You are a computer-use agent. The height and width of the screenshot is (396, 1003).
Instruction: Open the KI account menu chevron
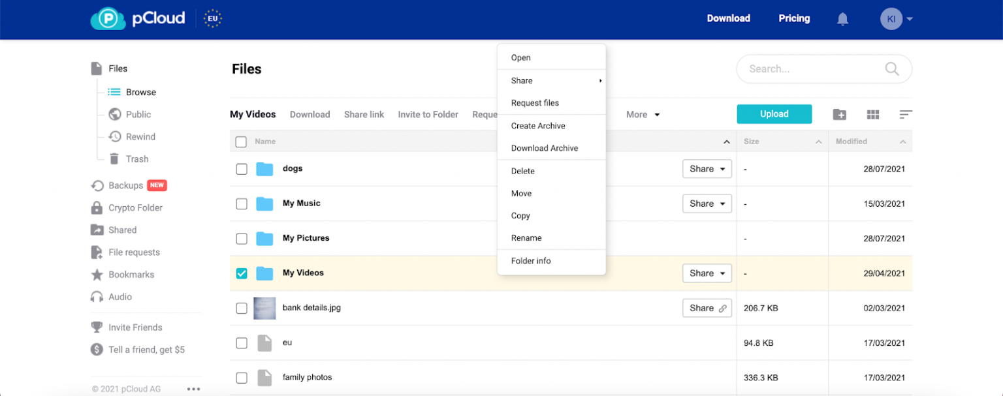click(x=909, y=18)
